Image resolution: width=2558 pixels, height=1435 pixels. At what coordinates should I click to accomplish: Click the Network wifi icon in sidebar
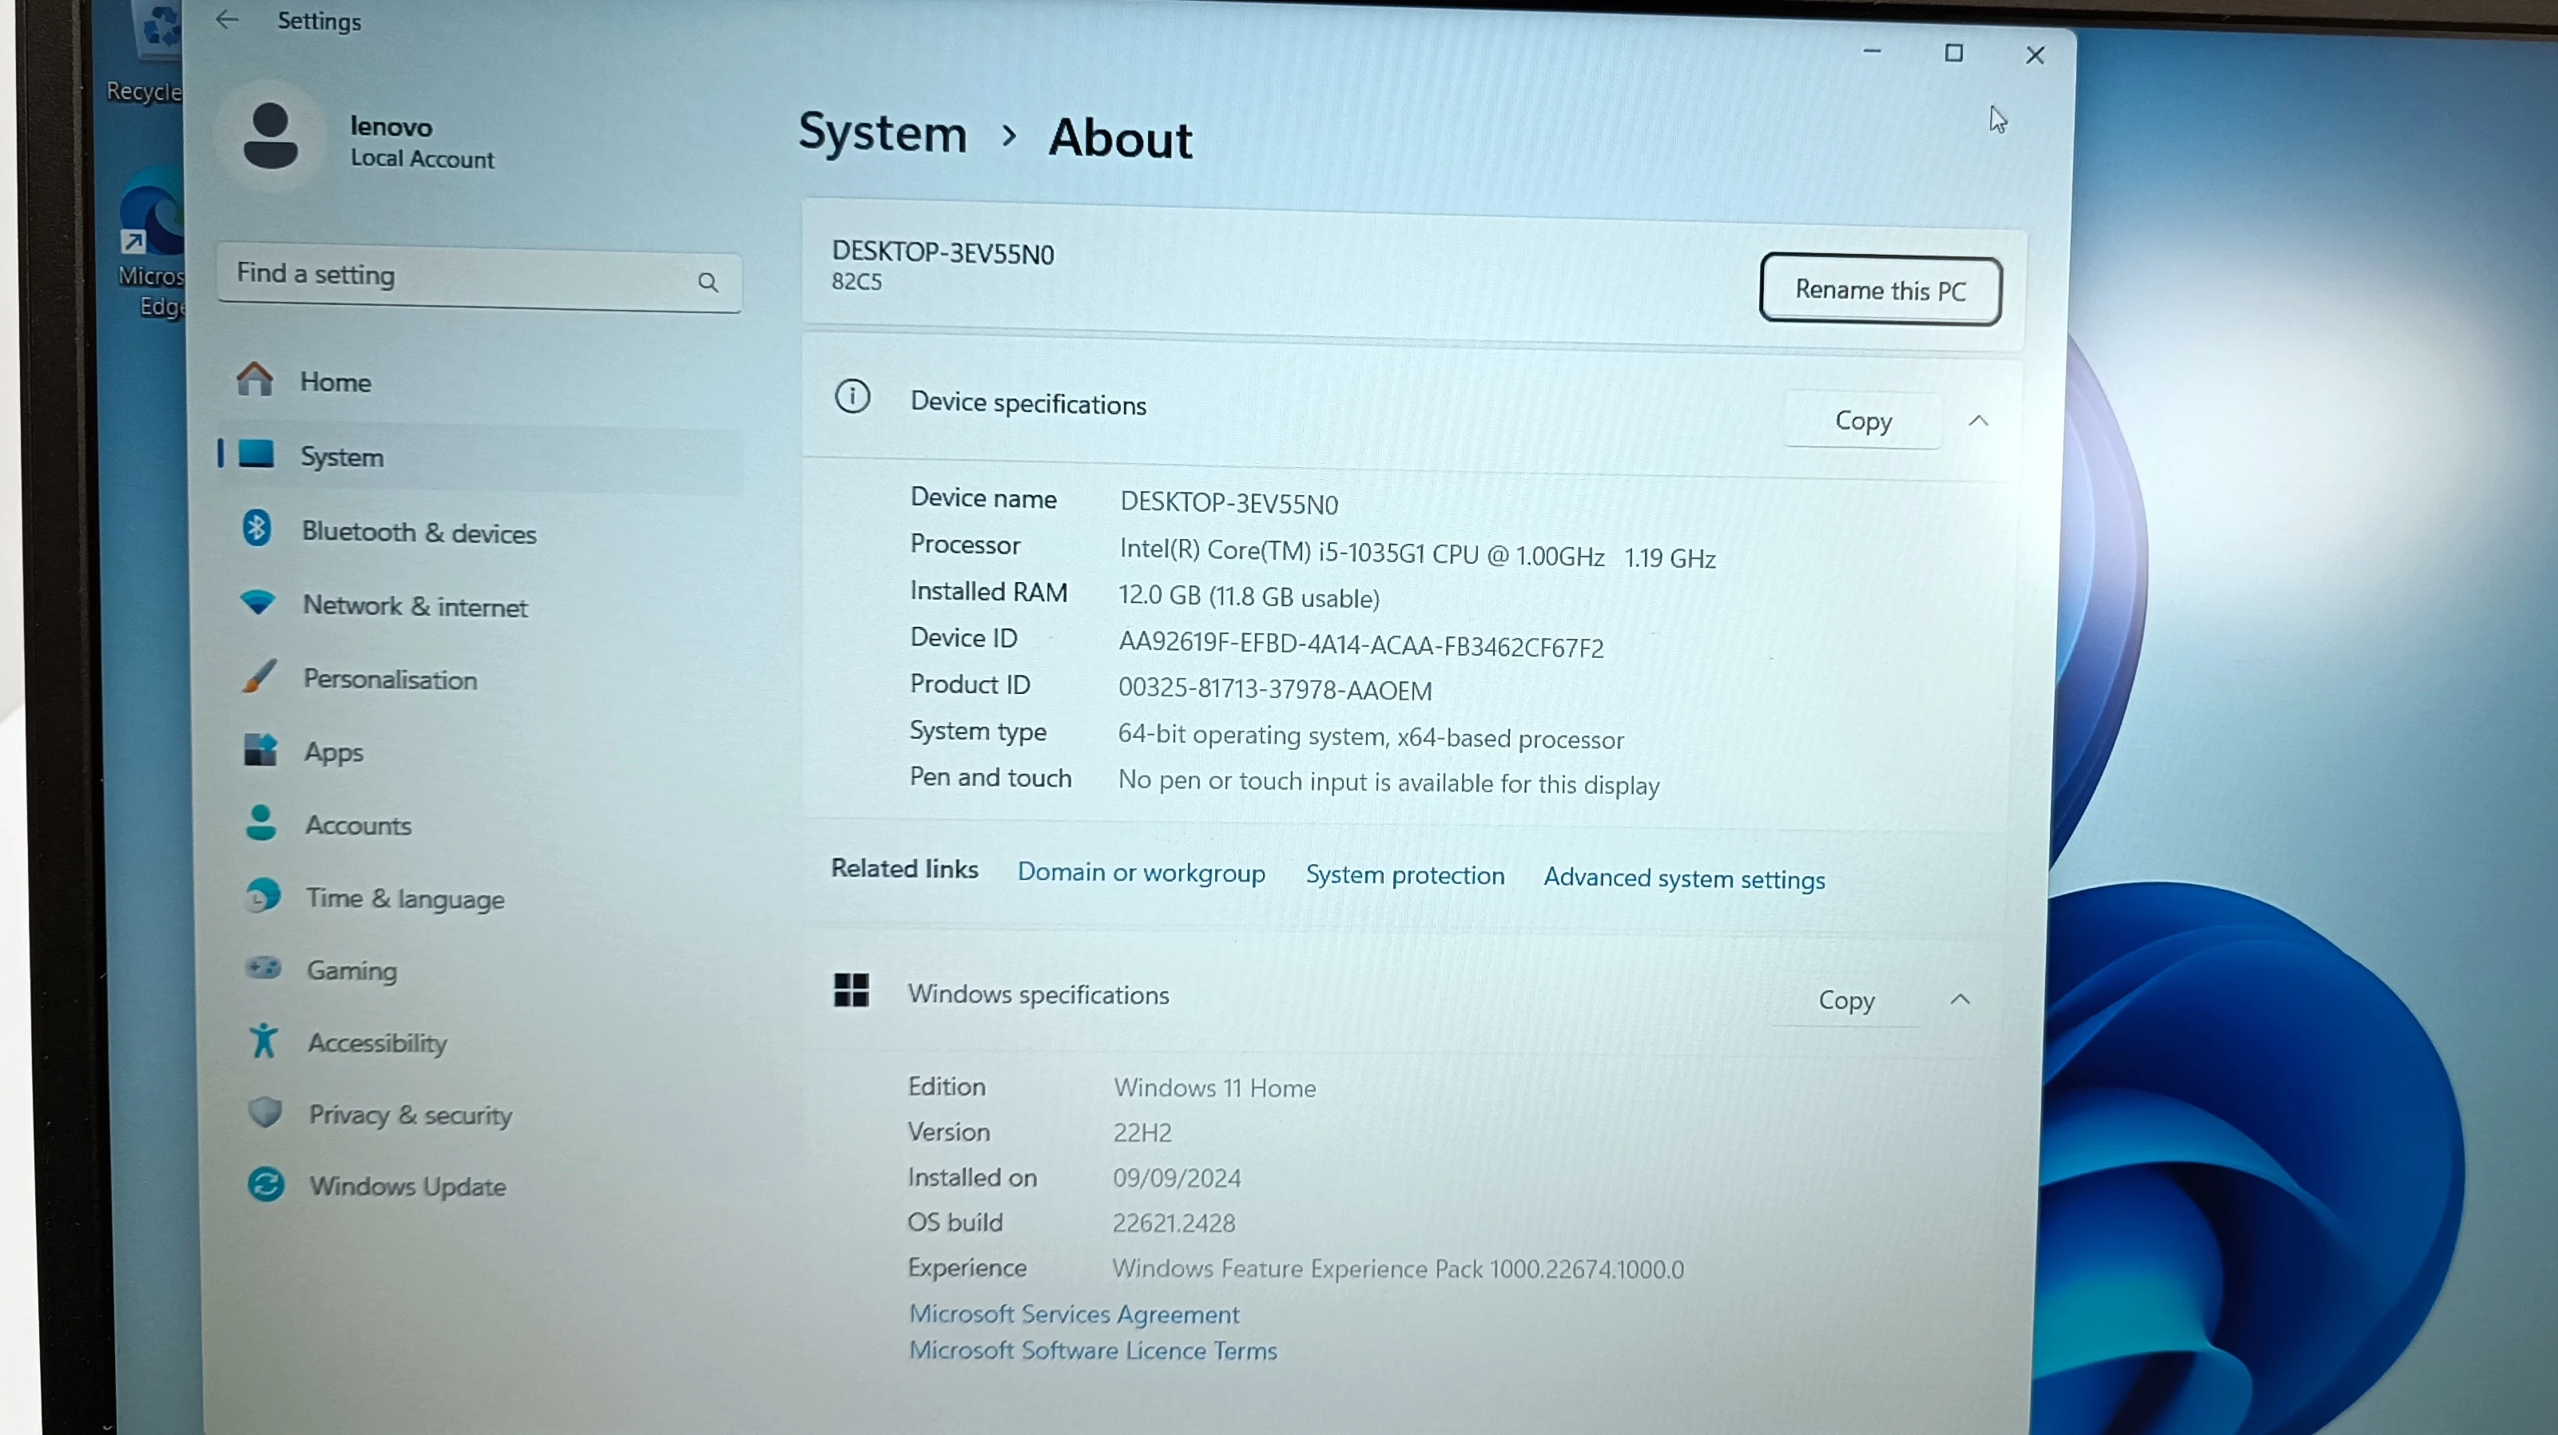pyautogui.click(x=258, y=602)
